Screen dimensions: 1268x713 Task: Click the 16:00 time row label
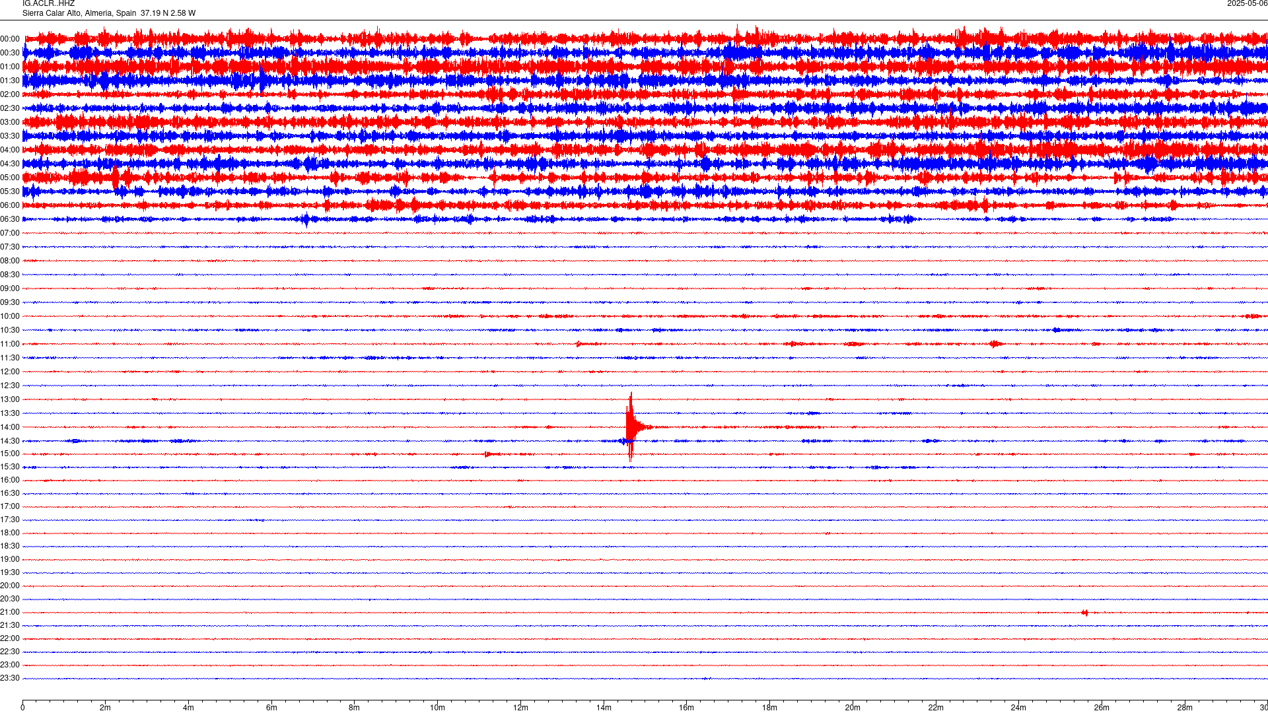(x=10, y=481)
